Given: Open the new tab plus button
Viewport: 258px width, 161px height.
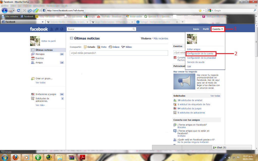Looking at the screenshot, I should 182,22.
